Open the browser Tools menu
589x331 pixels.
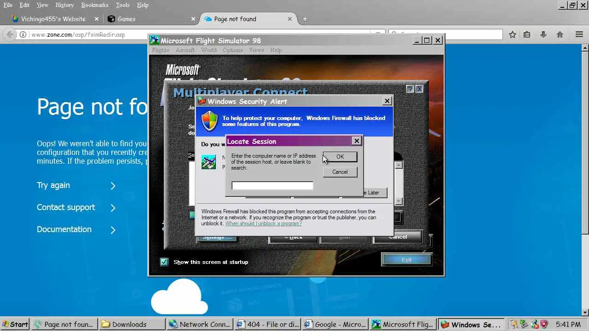(122, 5)
